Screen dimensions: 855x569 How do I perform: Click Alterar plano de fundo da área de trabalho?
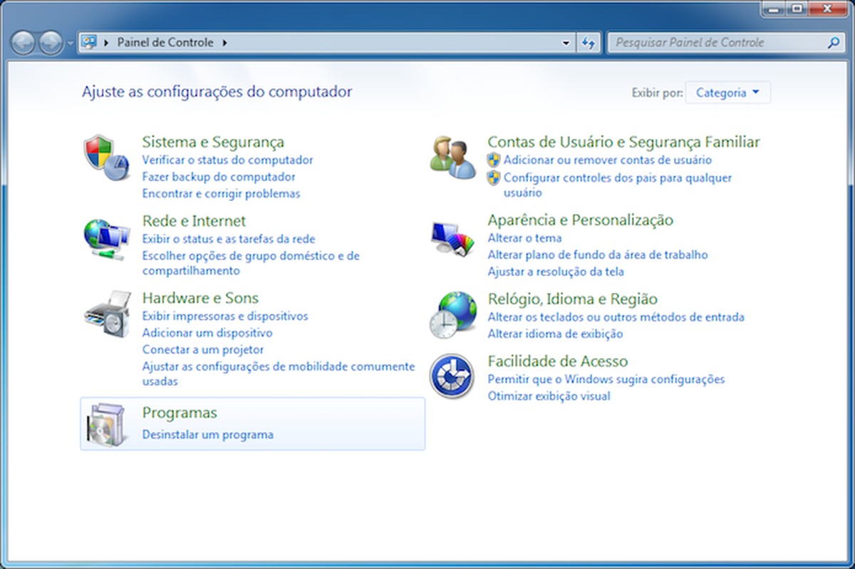point(598,255)
